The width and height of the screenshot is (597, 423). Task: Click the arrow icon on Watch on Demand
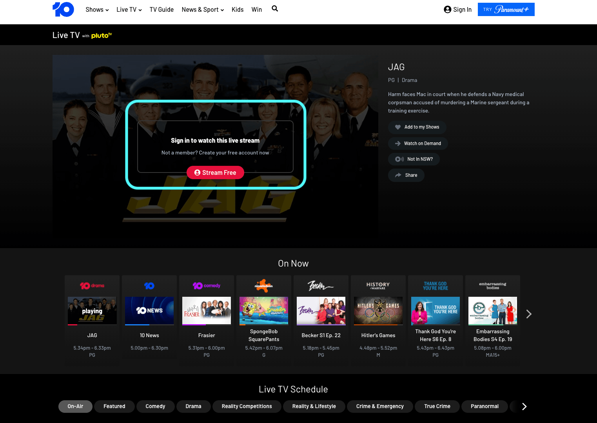tap(398, 143)
